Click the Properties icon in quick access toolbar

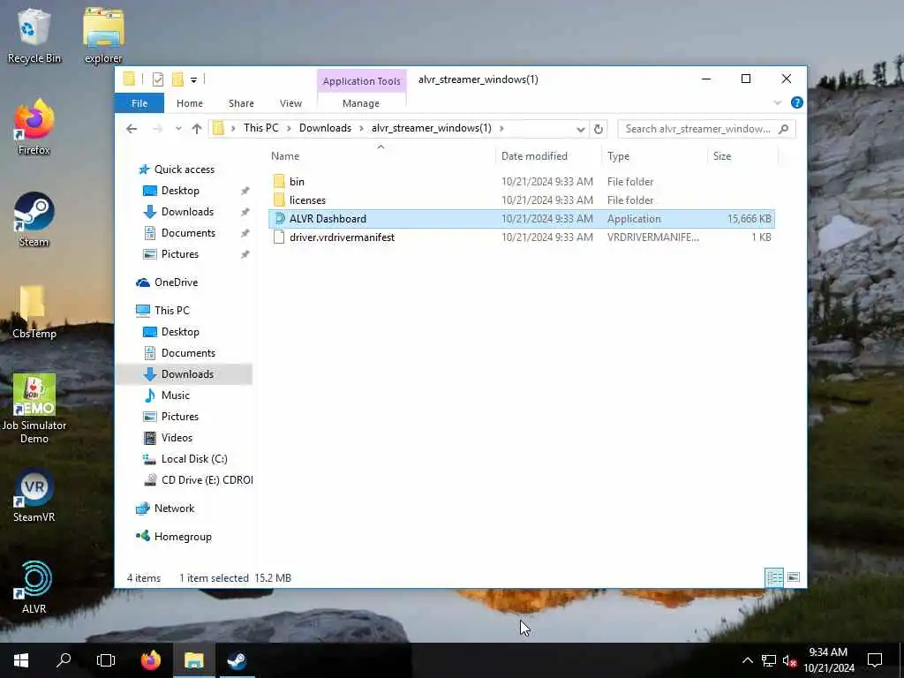157,79
